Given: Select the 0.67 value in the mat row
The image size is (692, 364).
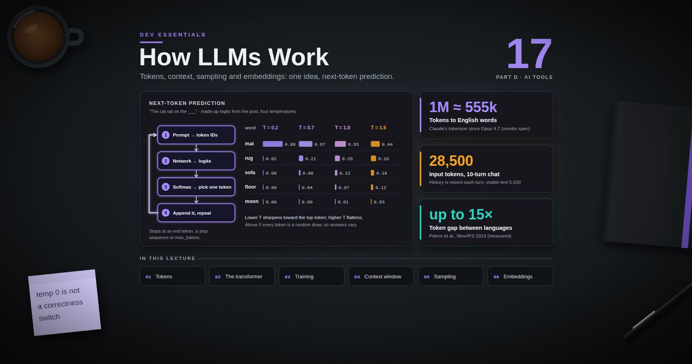Looking at the screenshot, I should pyautogui.click(x=320, y=145).
